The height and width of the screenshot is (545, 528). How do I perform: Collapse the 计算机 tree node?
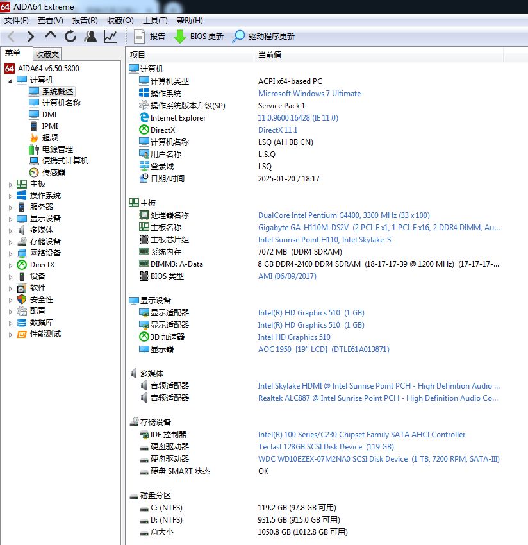coord(10,81)
